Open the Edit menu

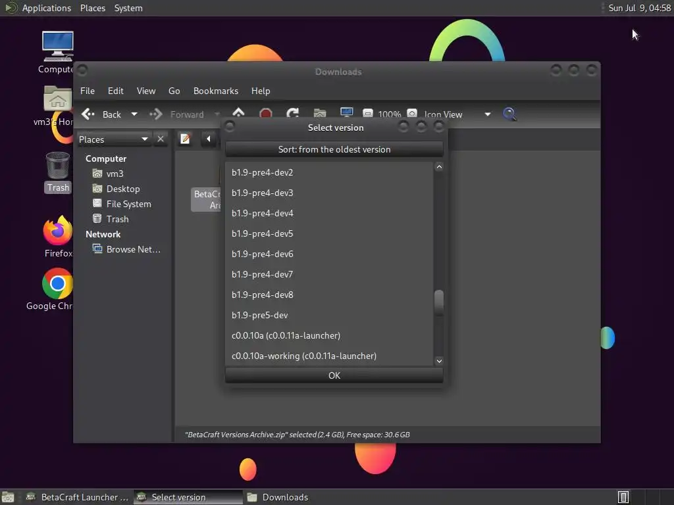click(x=116, y=91)
